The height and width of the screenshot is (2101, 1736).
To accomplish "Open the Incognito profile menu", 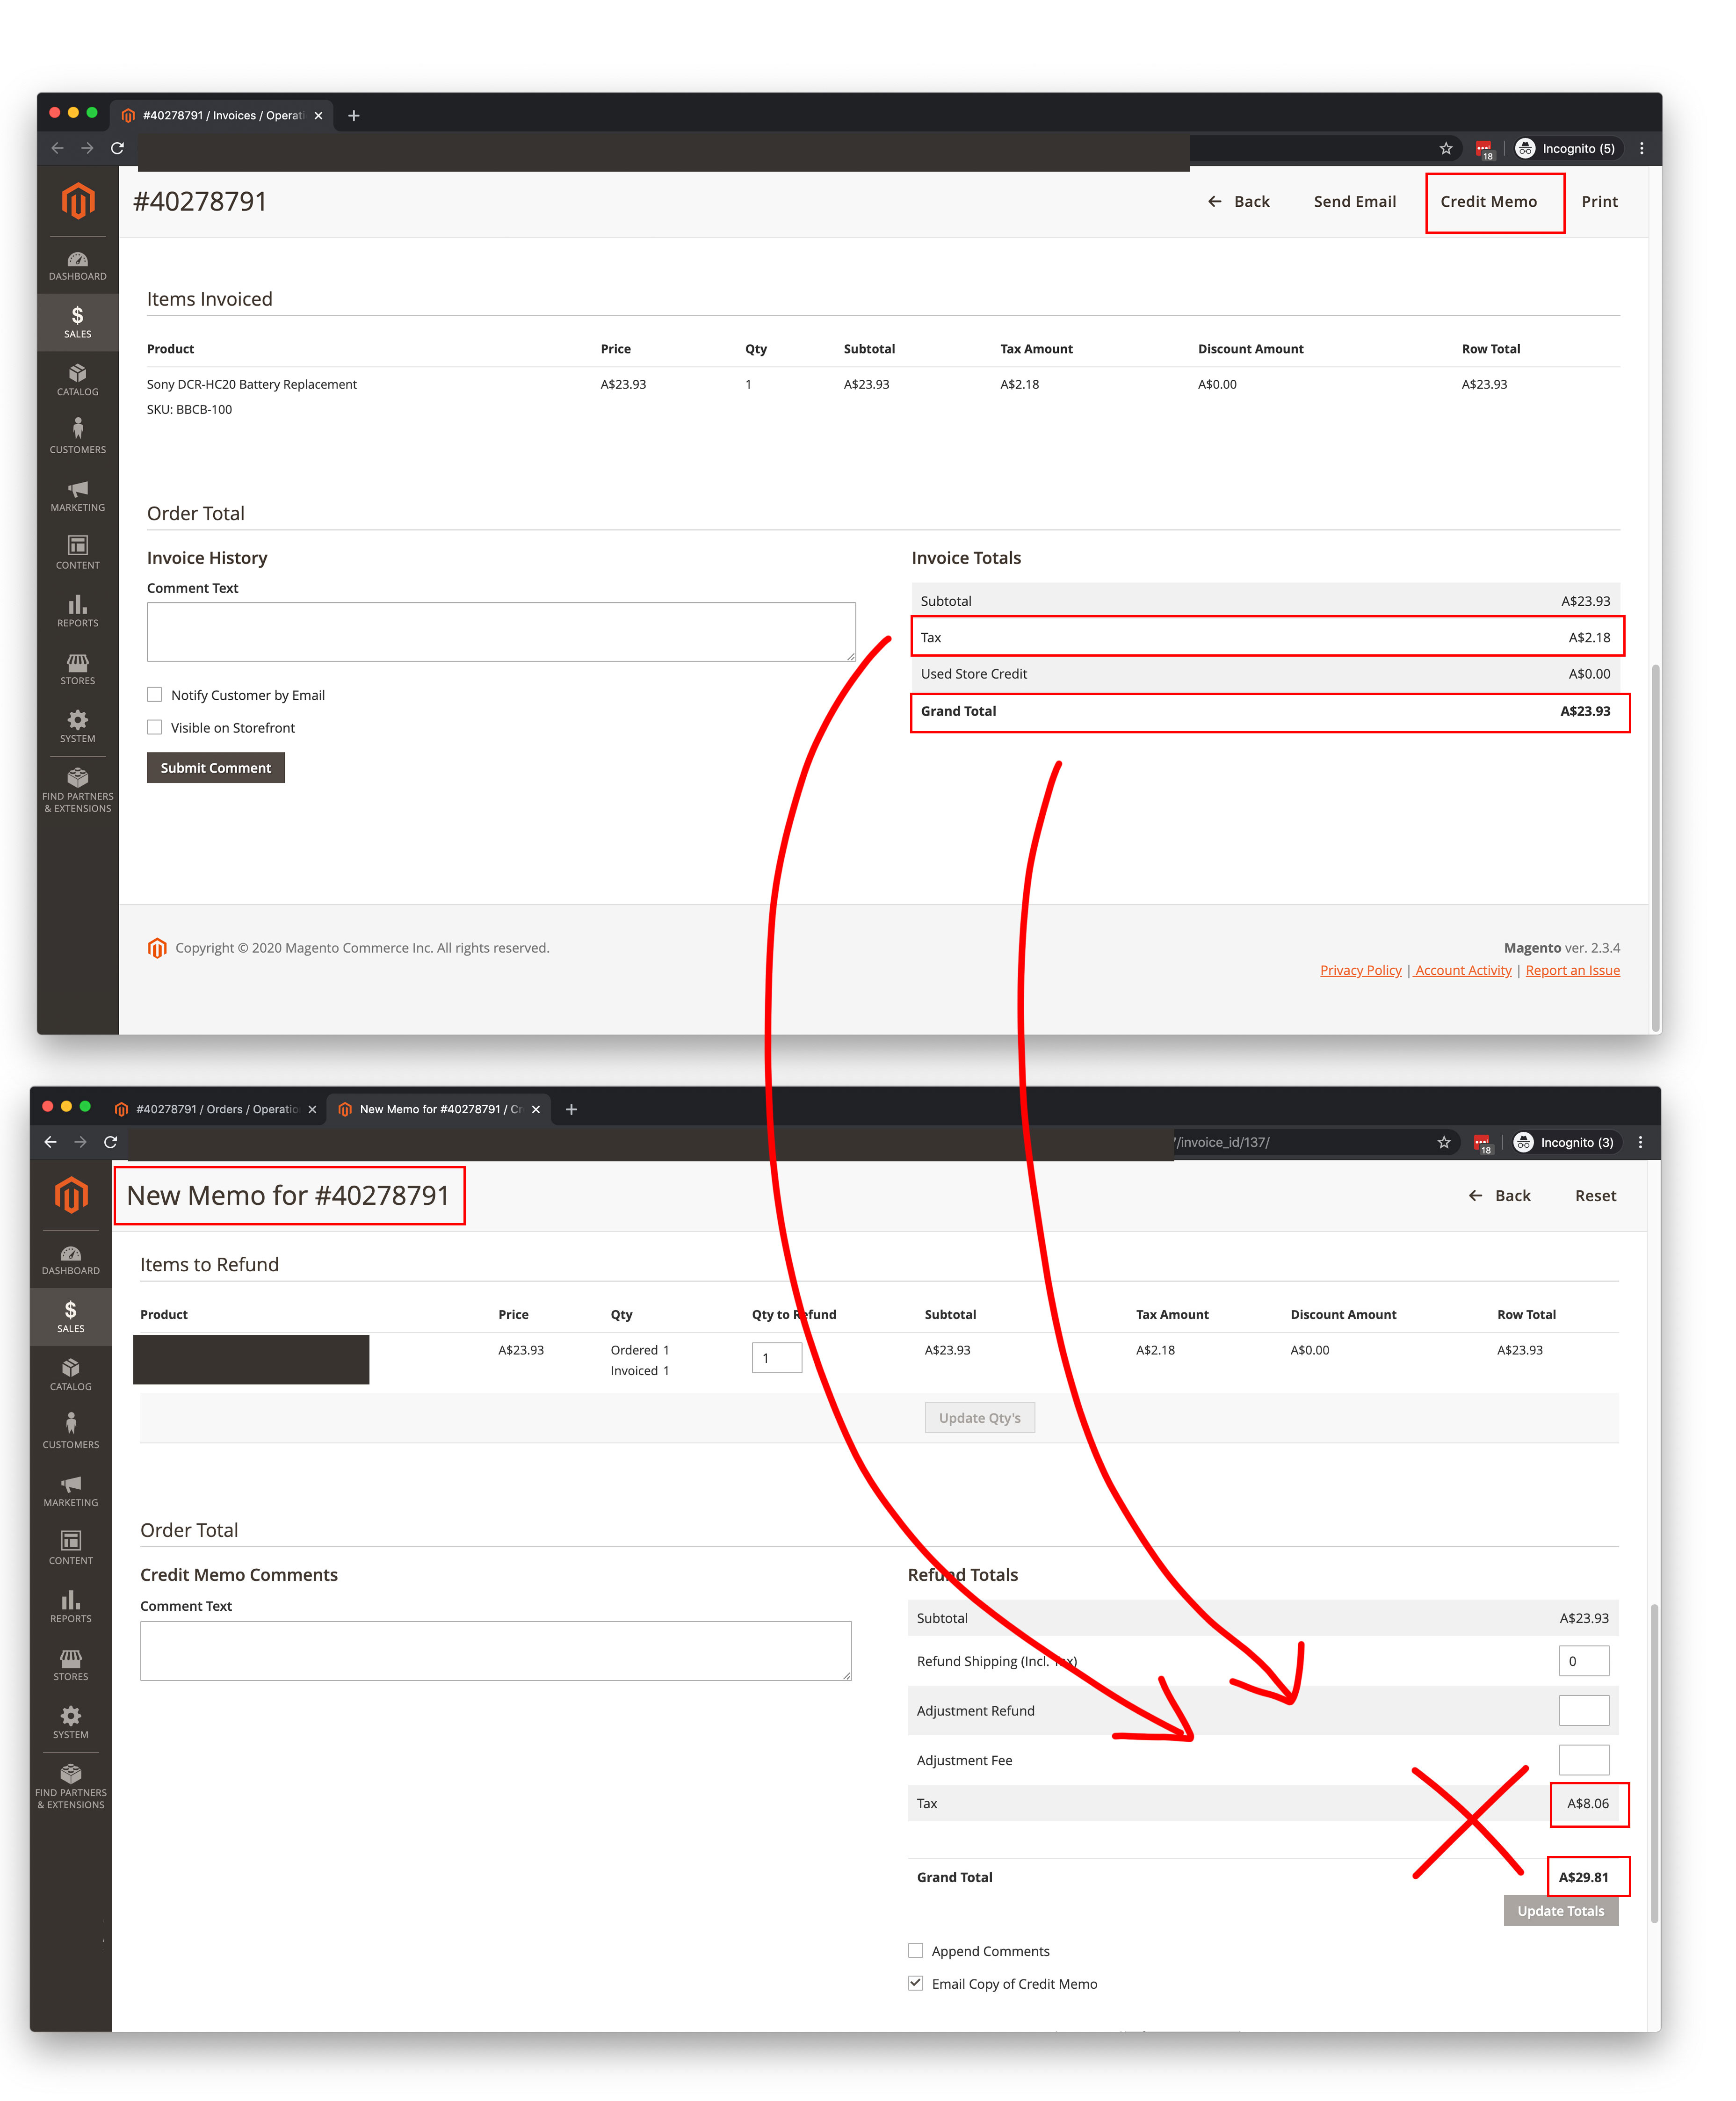I will coord(1568,148).
